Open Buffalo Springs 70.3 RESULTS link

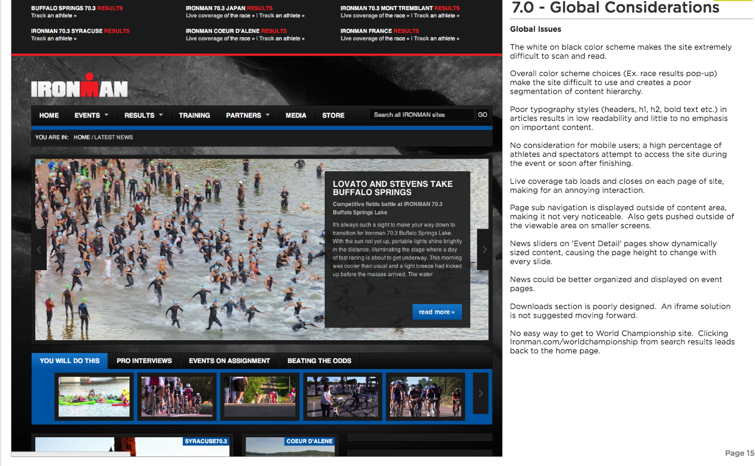110,8
